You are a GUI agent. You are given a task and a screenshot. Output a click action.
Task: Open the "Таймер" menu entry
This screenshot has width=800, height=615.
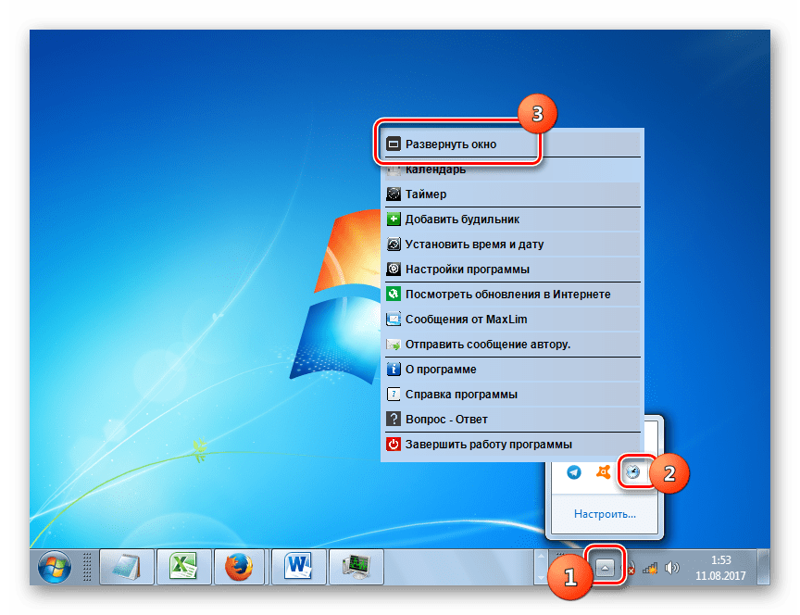(512, 195)
